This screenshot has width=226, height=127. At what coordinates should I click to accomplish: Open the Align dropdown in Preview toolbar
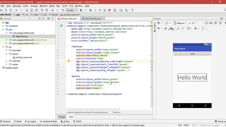pyautogui.click(x=197, y=28)
